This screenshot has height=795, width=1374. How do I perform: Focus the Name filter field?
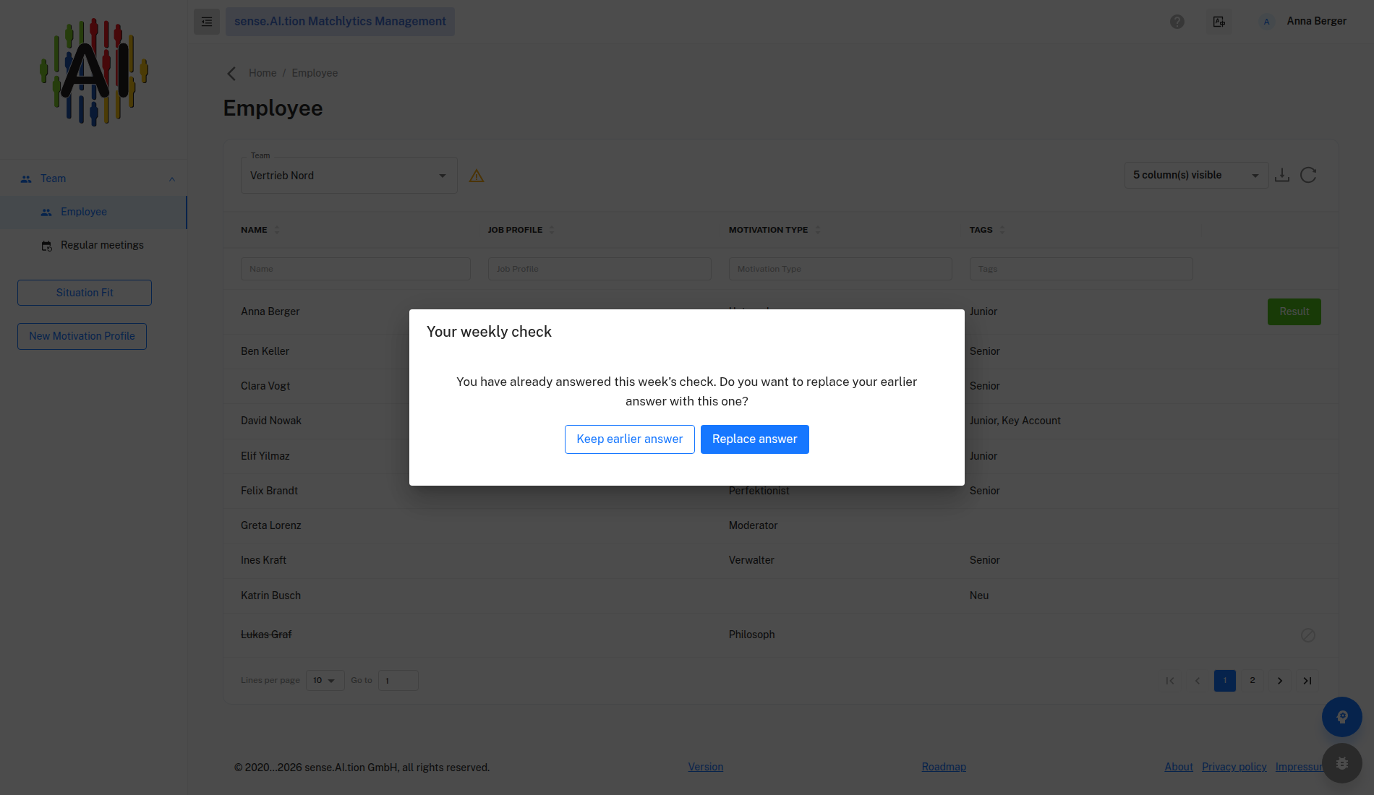click(356, 269)
